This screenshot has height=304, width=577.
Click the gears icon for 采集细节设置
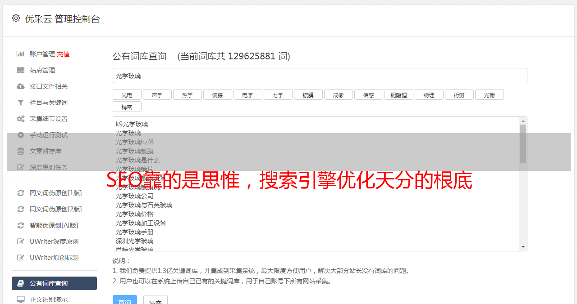pyautogui.click(x=21, y=119)
